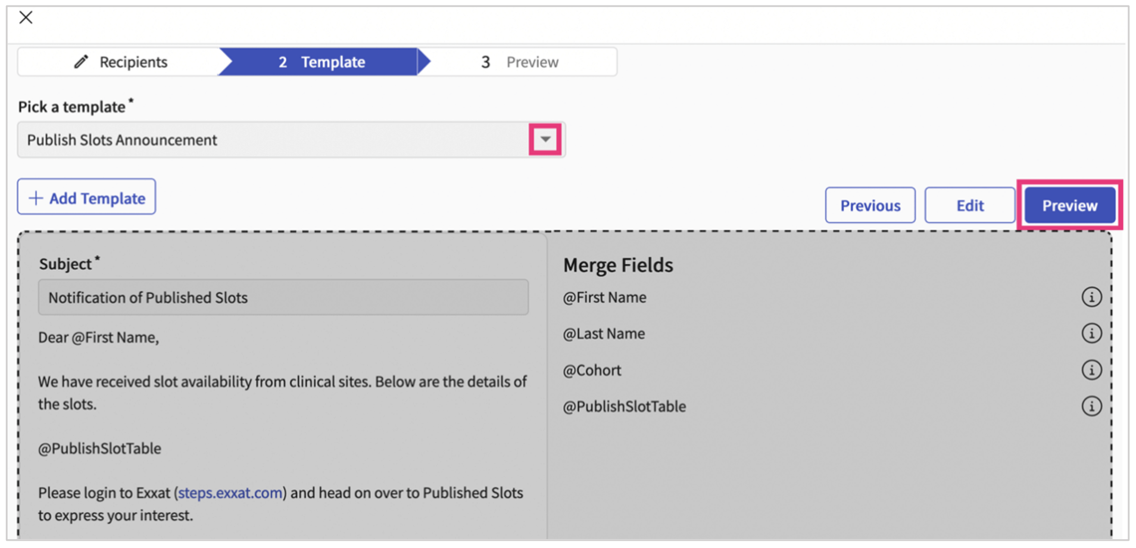Click inside the Subject input field
This screenshot has width=1136, height=548.
tap(283, 297)
